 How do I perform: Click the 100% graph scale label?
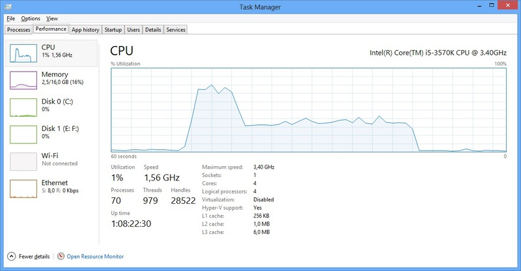(x=500, y=64)
